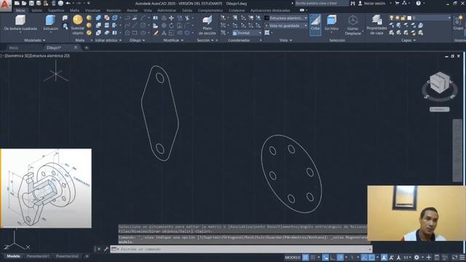Screen dimensions: 466x262
Task: Open the Visualizar ribbon tab
Action: pyautogui.click(x=92, y=10)
